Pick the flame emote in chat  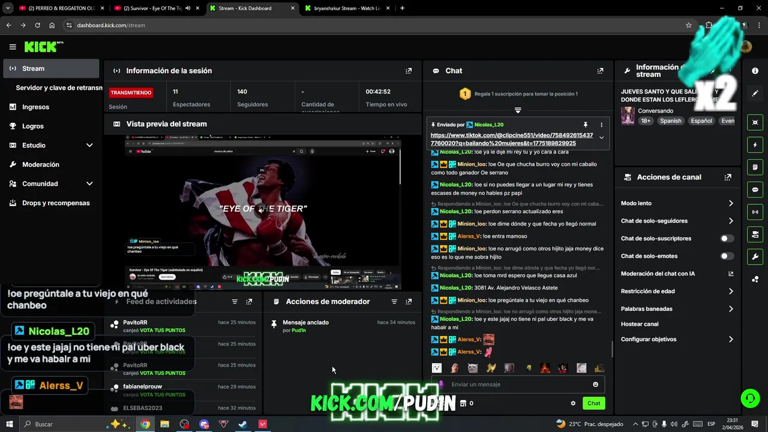(545, 368)
